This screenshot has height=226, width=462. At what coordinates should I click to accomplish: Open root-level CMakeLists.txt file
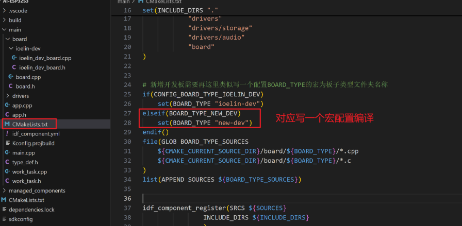pos(26,200)
